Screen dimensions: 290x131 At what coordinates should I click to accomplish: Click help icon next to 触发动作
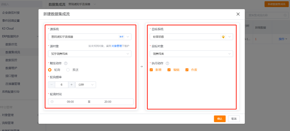pos(66,63)
